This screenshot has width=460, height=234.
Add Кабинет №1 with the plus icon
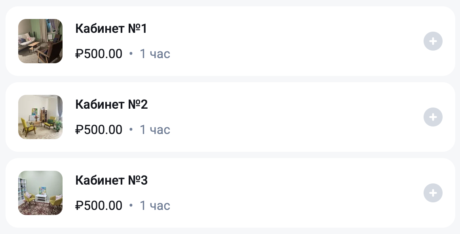click(433, 41)
